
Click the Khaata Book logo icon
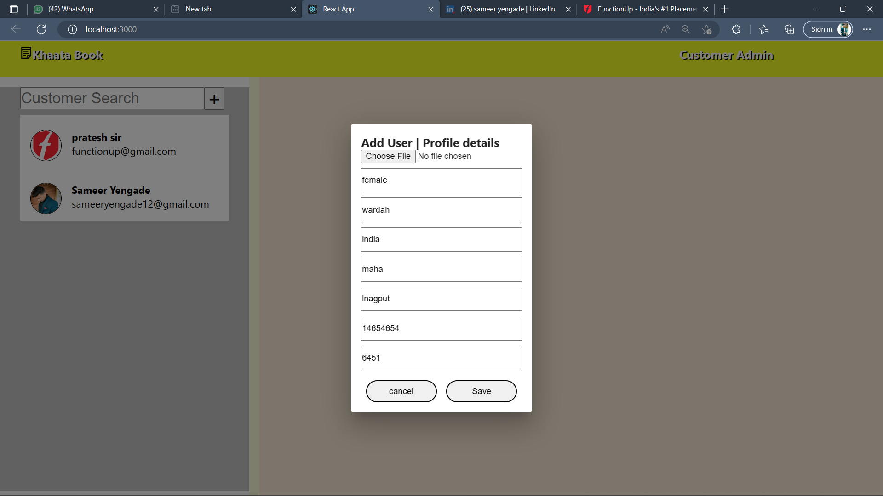point(26,53)
